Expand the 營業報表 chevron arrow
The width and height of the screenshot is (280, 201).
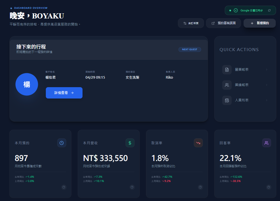click(267, 70)
